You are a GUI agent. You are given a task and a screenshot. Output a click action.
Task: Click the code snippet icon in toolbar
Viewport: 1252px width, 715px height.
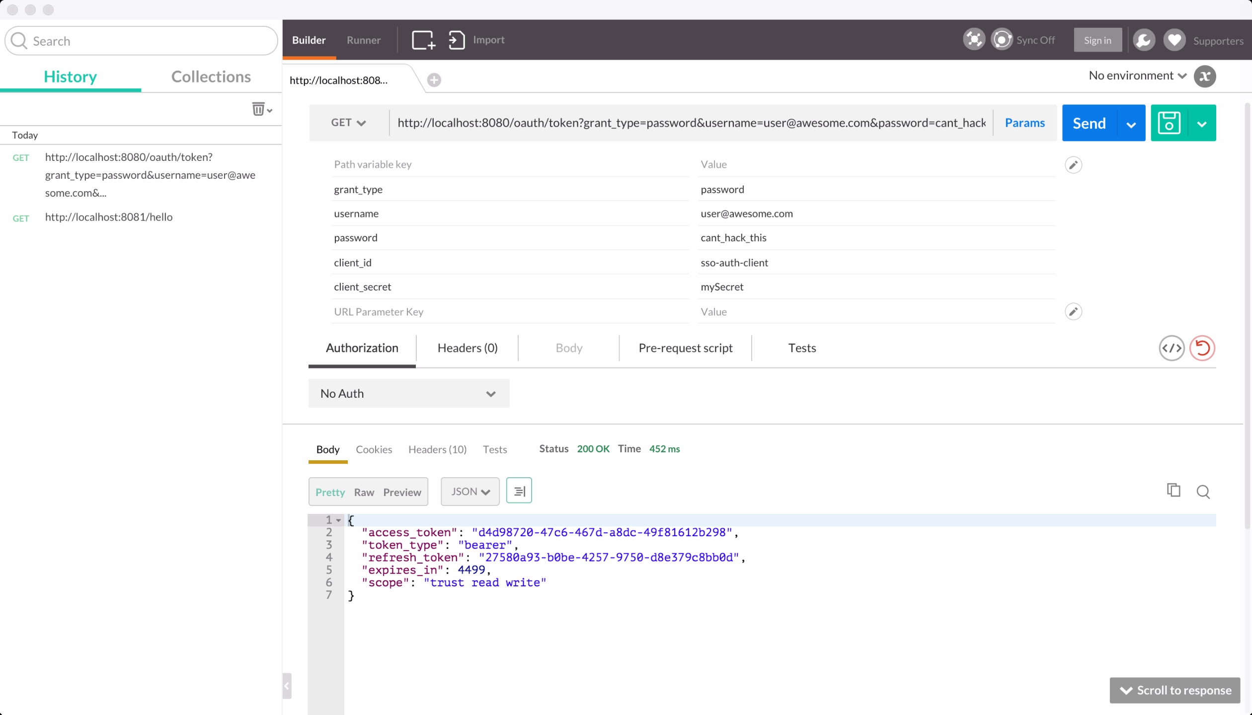click(1171, 348)
